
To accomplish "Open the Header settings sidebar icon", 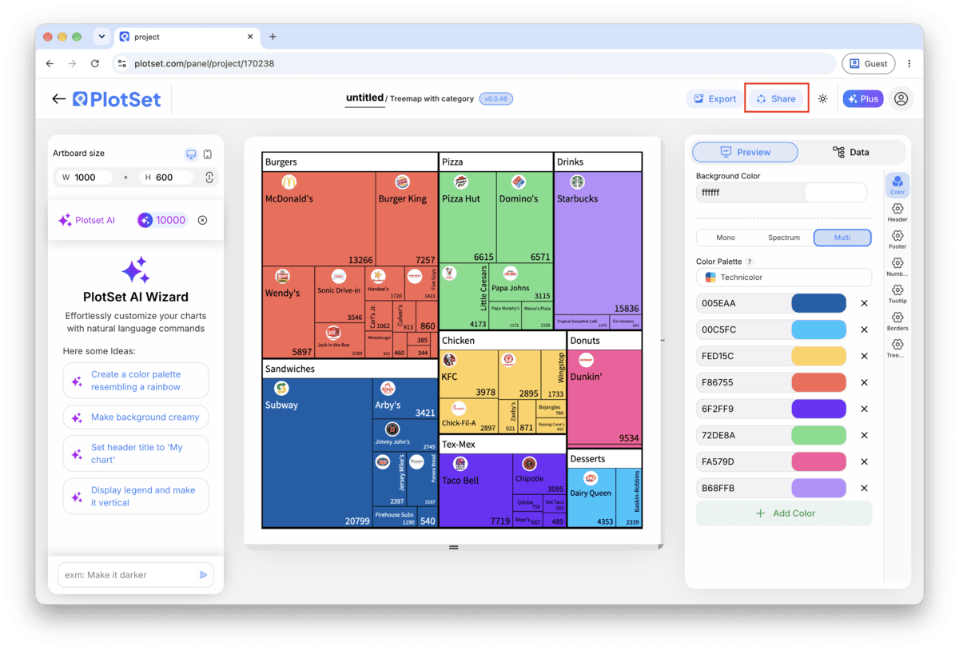I will [897, 213].
